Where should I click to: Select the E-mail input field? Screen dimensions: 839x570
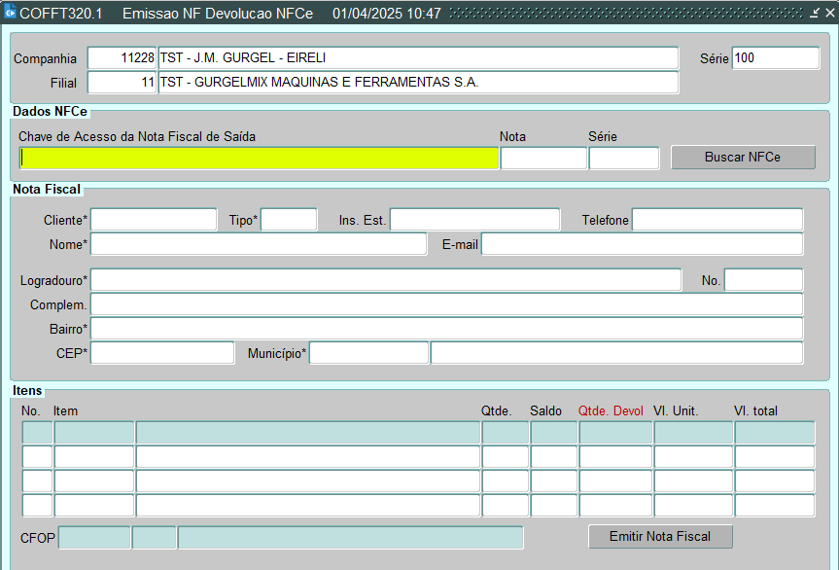tap(642, 244)
